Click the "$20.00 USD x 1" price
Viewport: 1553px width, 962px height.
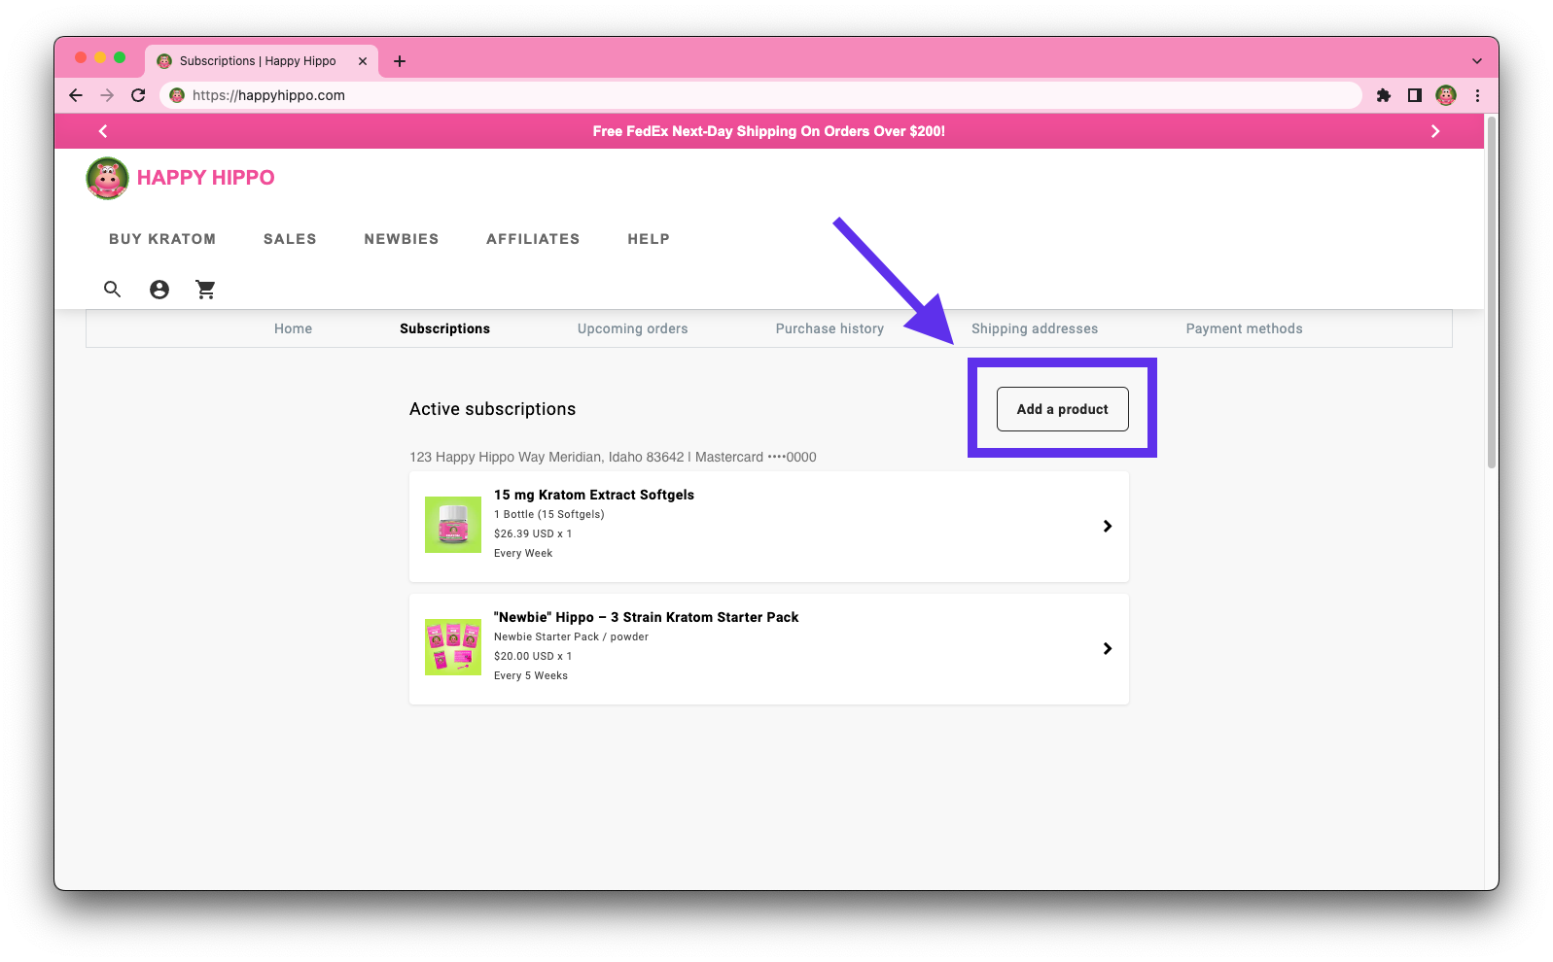[x=533, y=656]
